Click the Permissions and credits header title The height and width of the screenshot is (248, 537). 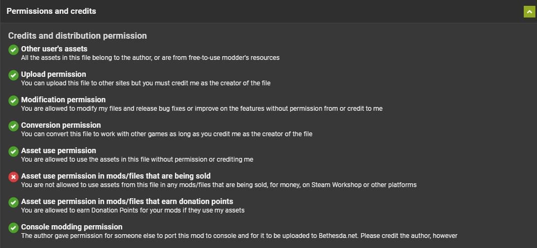pos(51,11)
